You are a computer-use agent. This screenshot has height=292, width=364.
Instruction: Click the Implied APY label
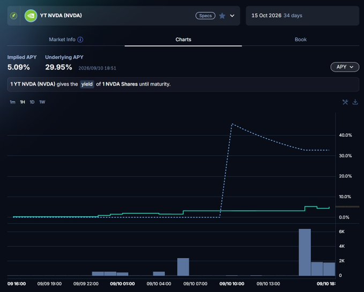click(22, 57)
